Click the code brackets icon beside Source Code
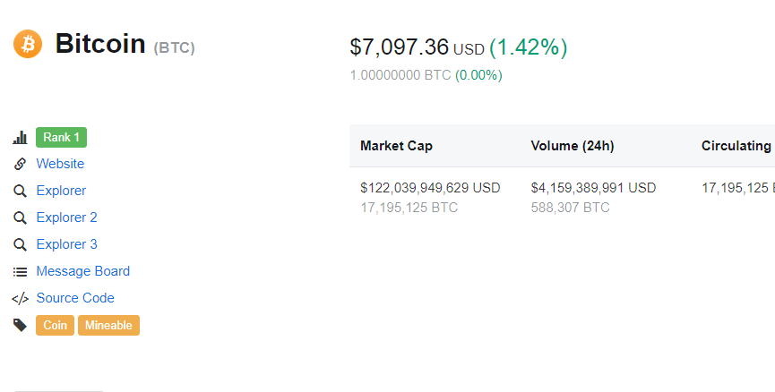The width and height of the screenshot is (775, 392). tap(20, 298)
